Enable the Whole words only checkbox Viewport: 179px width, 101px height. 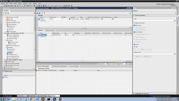click(x=135, y=23)
